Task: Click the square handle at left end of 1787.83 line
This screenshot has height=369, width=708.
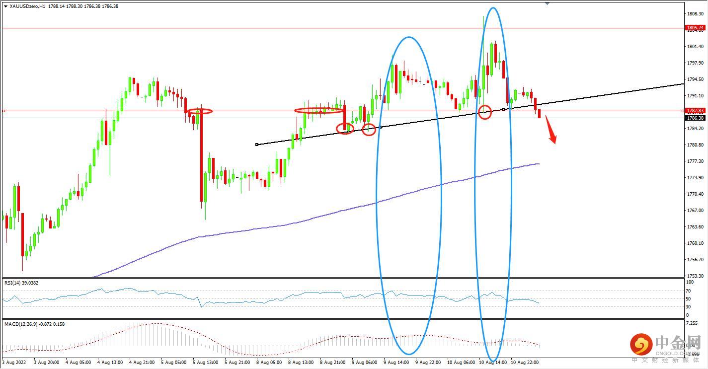Action: point(4,111)
